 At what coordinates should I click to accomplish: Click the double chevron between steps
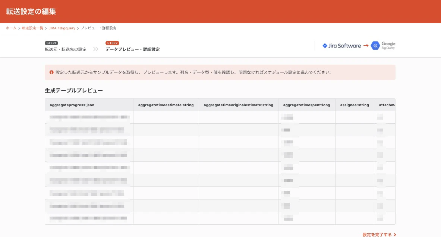click(x=96, y=49)
